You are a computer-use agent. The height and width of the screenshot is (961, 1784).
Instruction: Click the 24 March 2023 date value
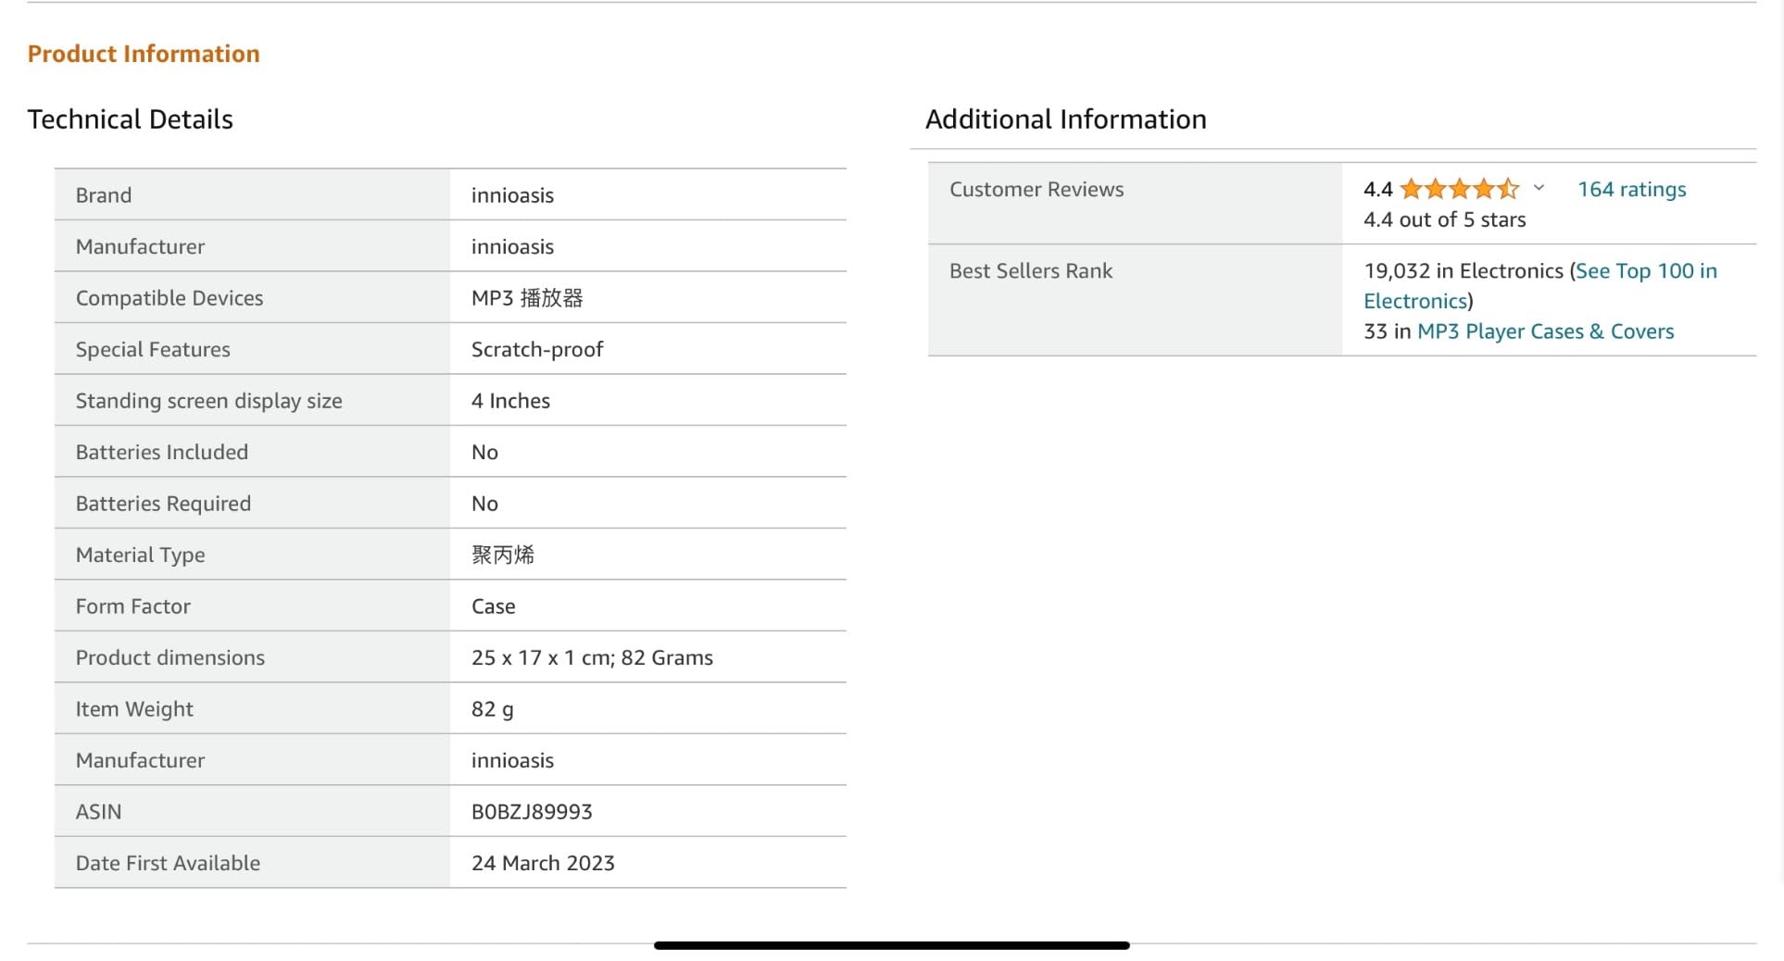click(543, 864)
